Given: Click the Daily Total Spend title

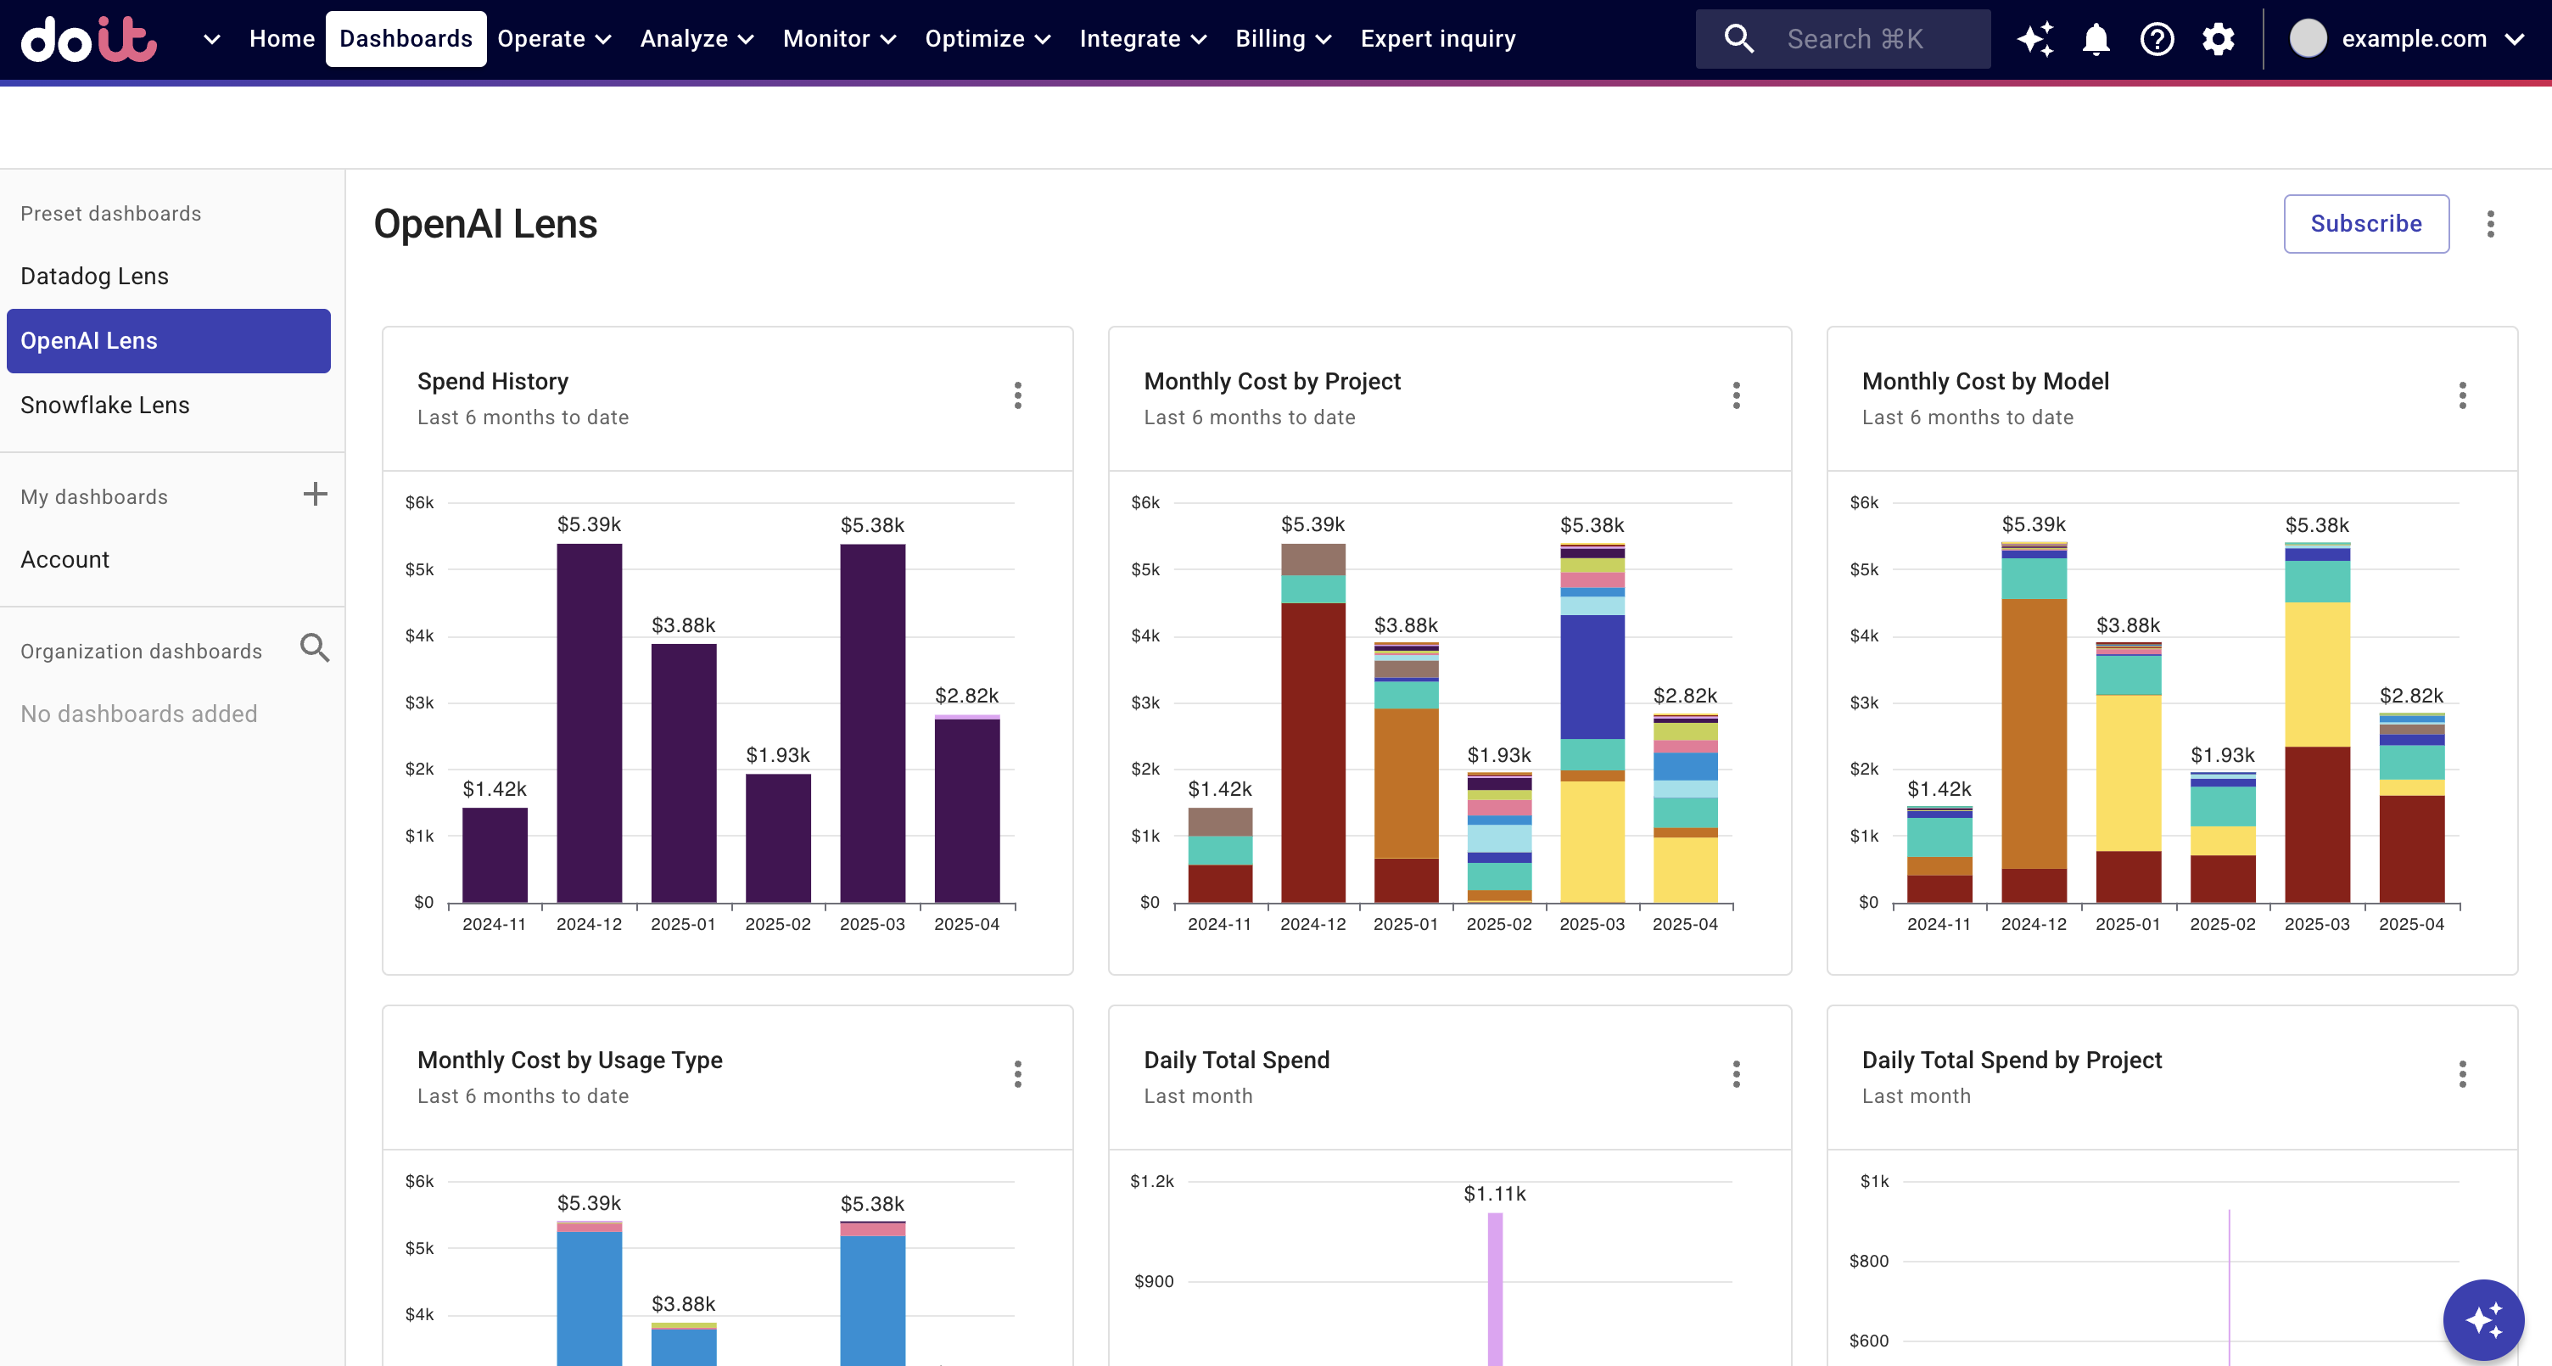Looking at the screenshot, I should coord(1236,1060).
